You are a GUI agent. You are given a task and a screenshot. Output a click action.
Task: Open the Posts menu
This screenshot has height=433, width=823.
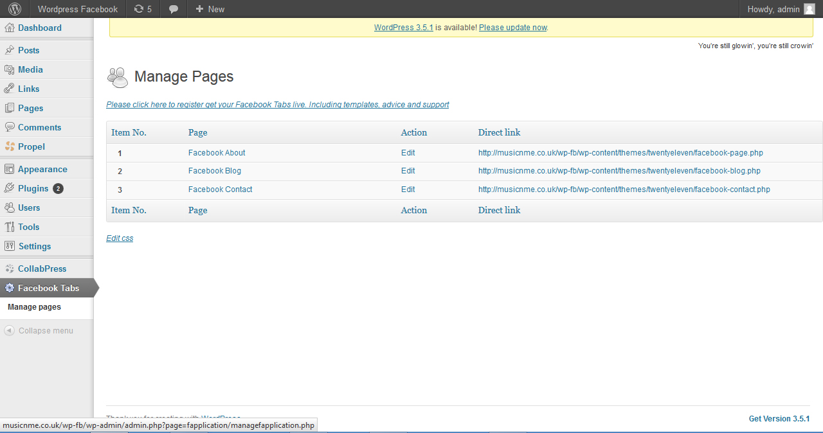click(x=28, y=50)
